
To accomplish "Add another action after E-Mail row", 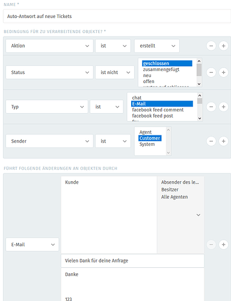I will 223,244.
